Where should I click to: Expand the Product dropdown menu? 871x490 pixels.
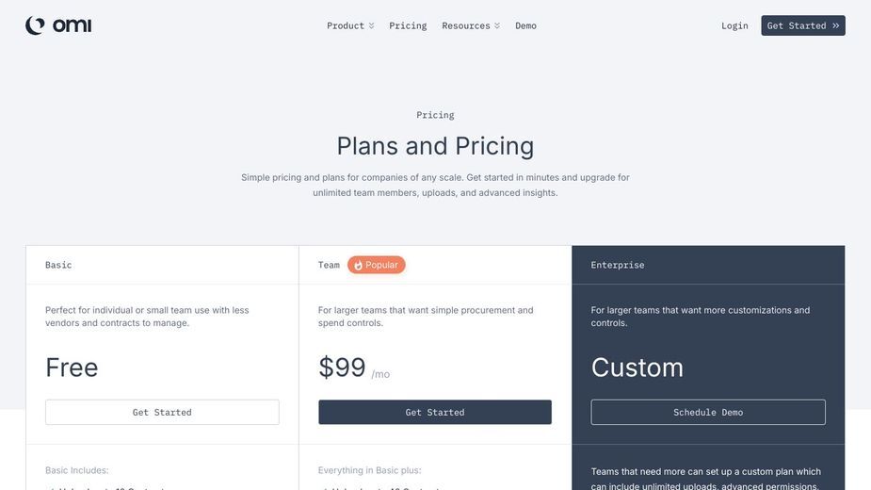[x=350, y=25]
